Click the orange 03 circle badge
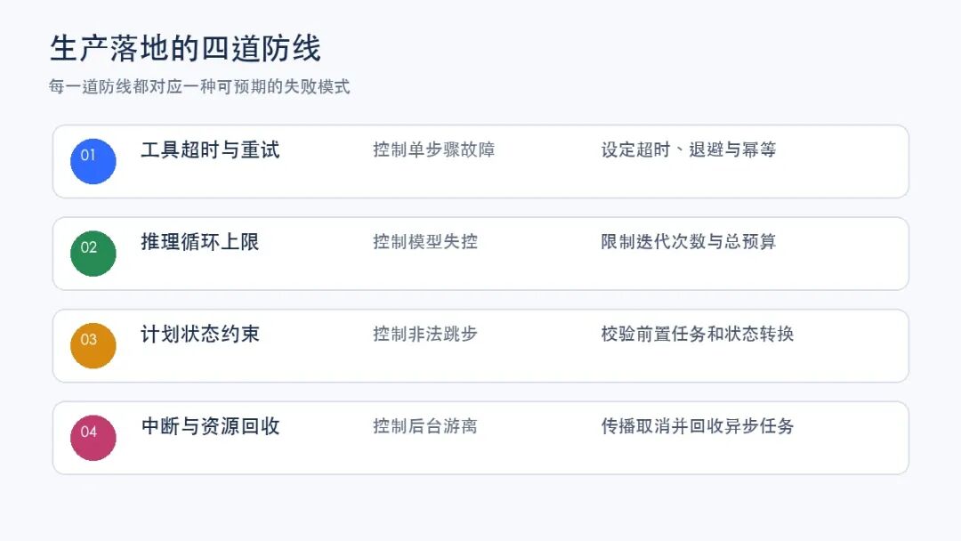This screenshot has height=541, width=961. click(x=93, y=345)
